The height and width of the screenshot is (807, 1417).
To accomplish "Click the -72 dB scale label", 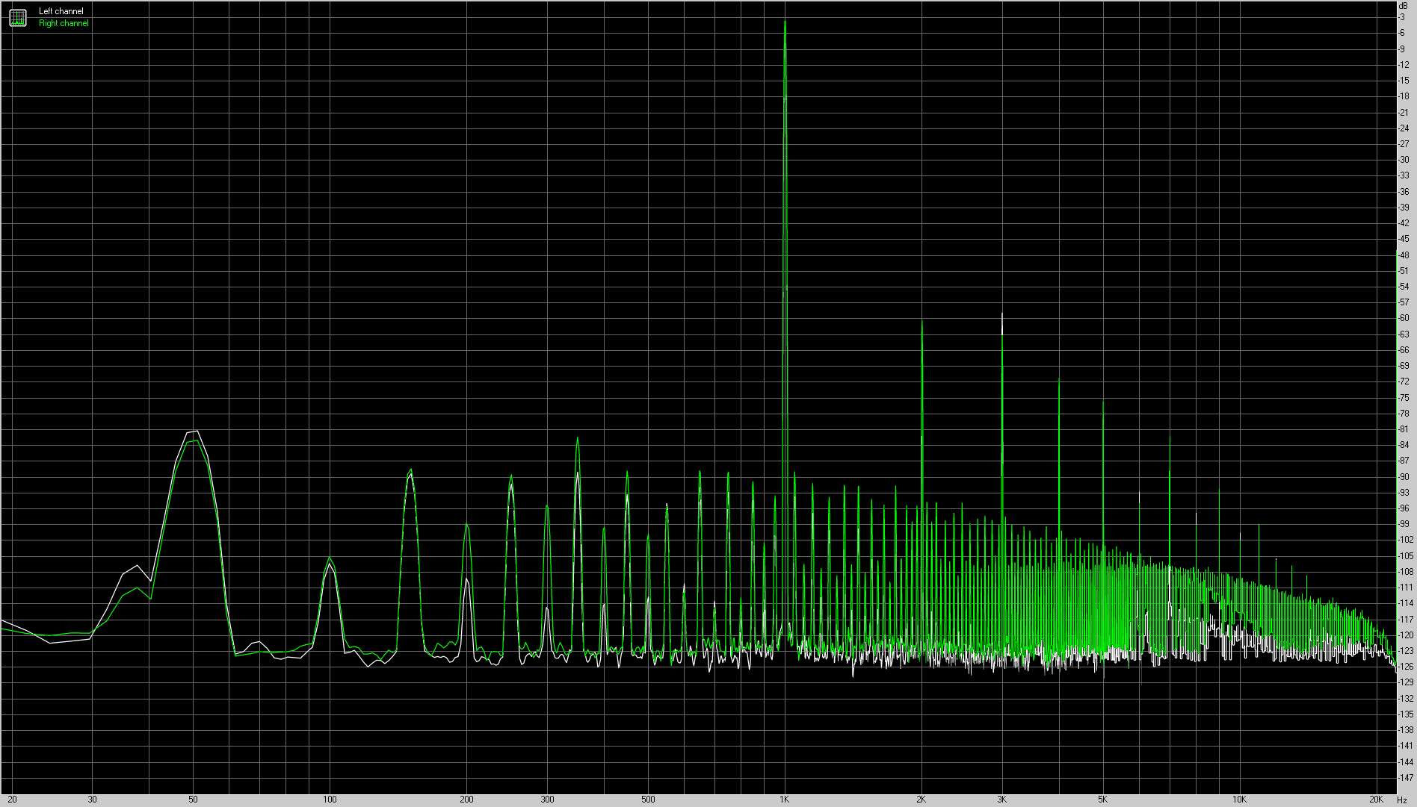I will tap(1404, 381).
